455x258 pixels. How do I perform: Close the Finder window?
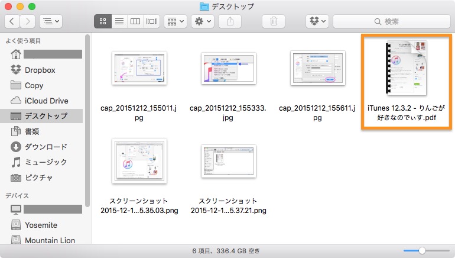point(8,7)
